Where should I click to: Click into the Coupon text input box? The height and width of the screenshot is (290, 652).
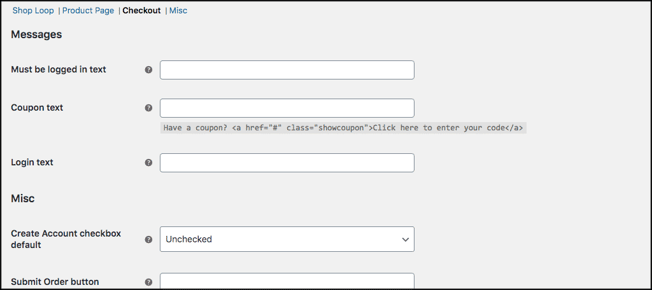tap(287, 108)
